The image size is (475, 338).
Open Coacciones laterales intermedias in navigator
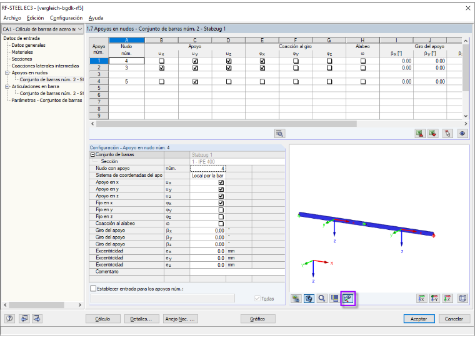coord(46,66)
